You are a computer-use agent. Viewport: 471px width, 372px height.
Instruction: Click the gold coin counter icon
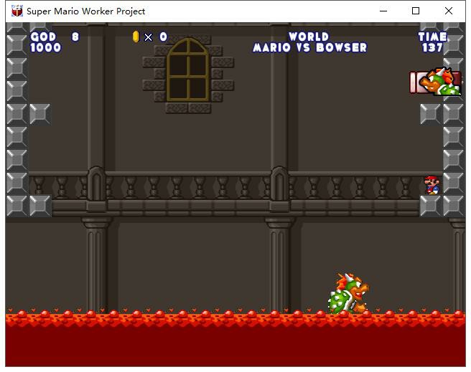pyautogui.click(x=136, y=37)
